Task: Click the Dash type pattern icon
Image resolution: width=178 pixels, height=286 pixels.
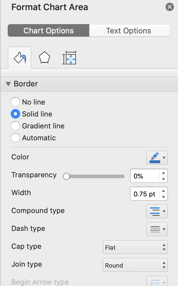Action: pos(155,229)
